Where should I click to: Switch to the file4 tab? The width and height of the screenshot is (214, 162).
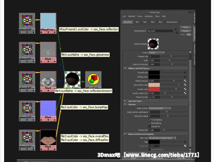coord(153,22)
